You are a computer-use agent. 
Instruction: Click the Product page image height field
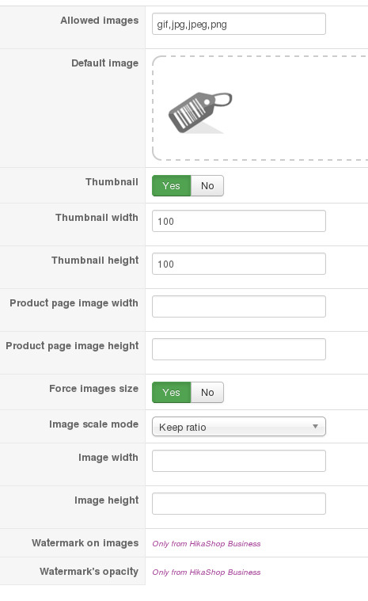click(x=239, y=349)
